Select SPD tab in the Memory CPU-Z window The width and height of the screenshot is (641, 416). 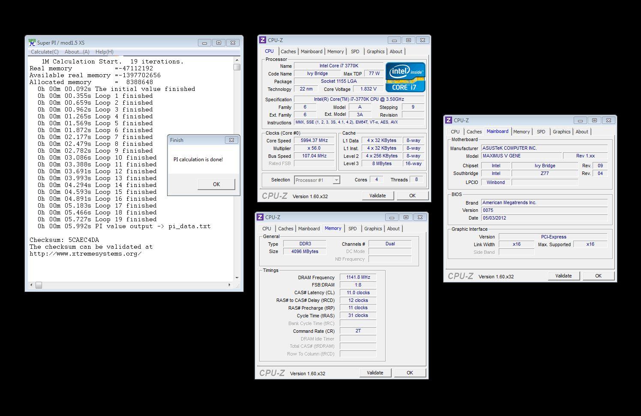click(x=353, y=229)
